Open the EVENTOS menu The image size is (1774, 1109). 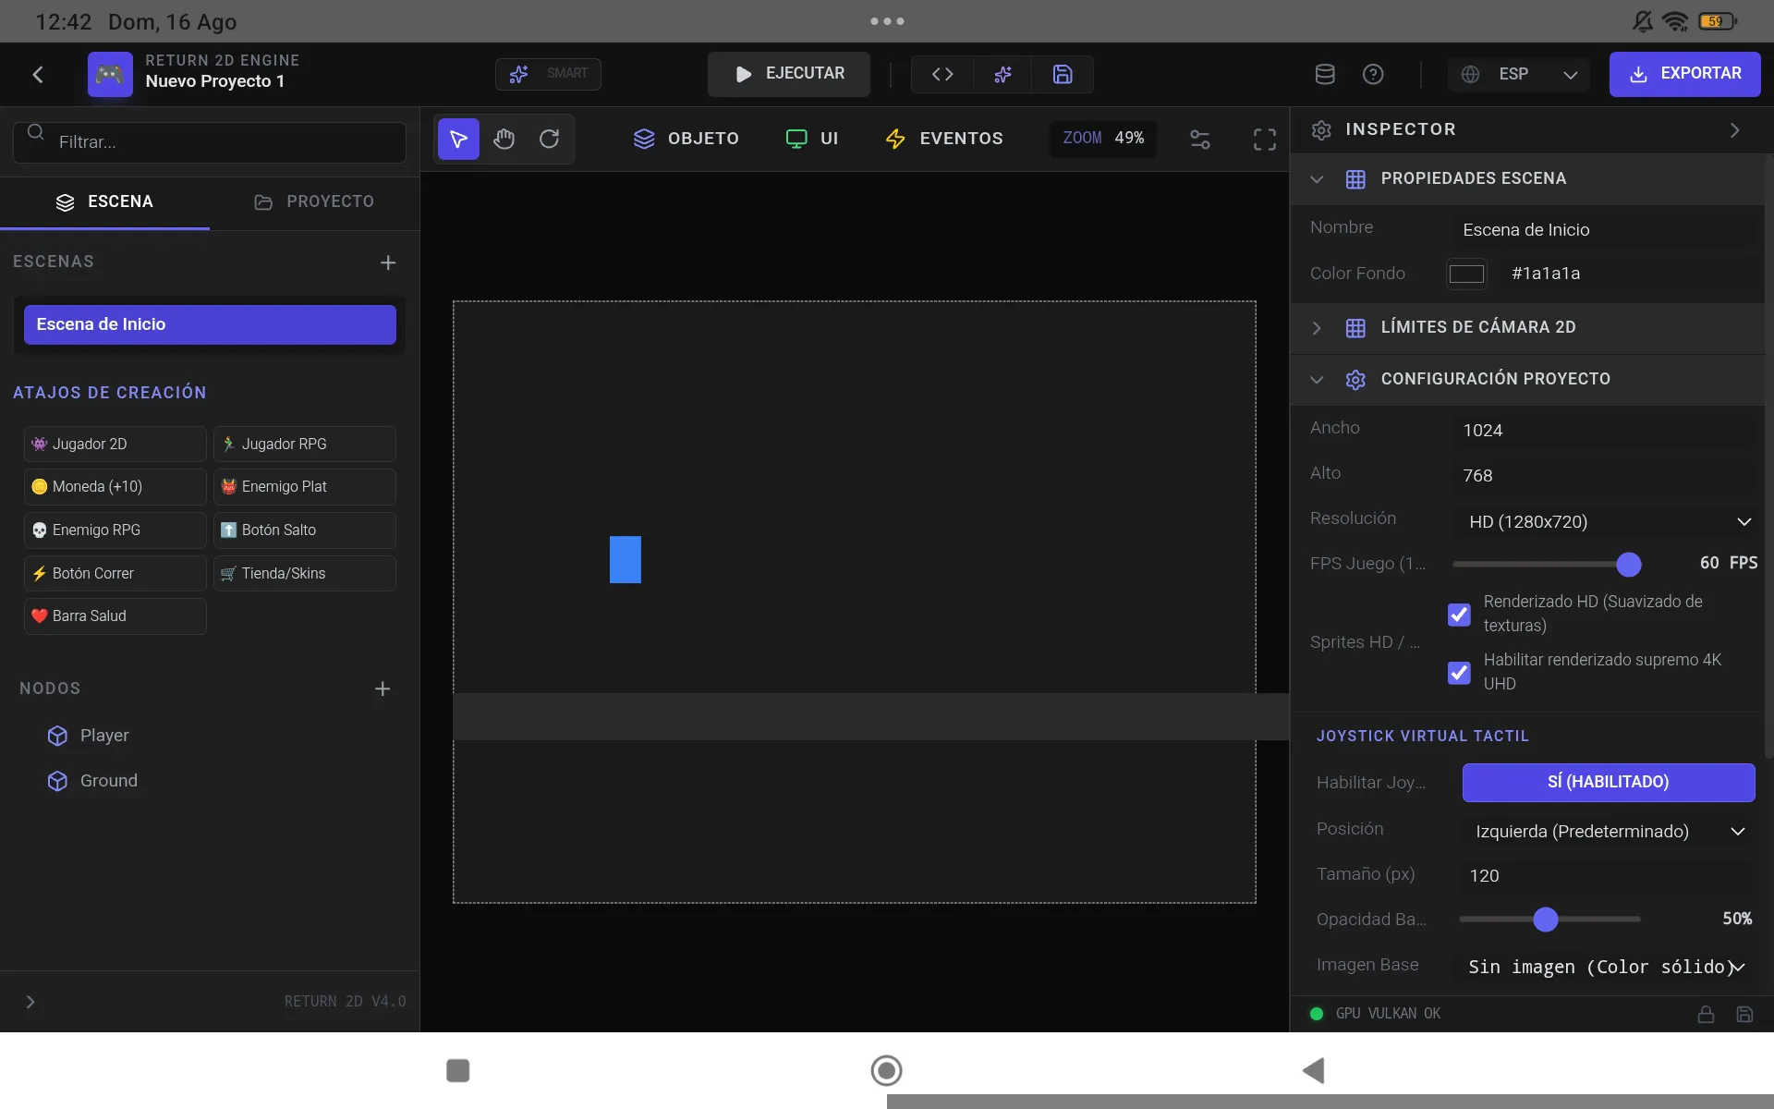pos(943,139)
